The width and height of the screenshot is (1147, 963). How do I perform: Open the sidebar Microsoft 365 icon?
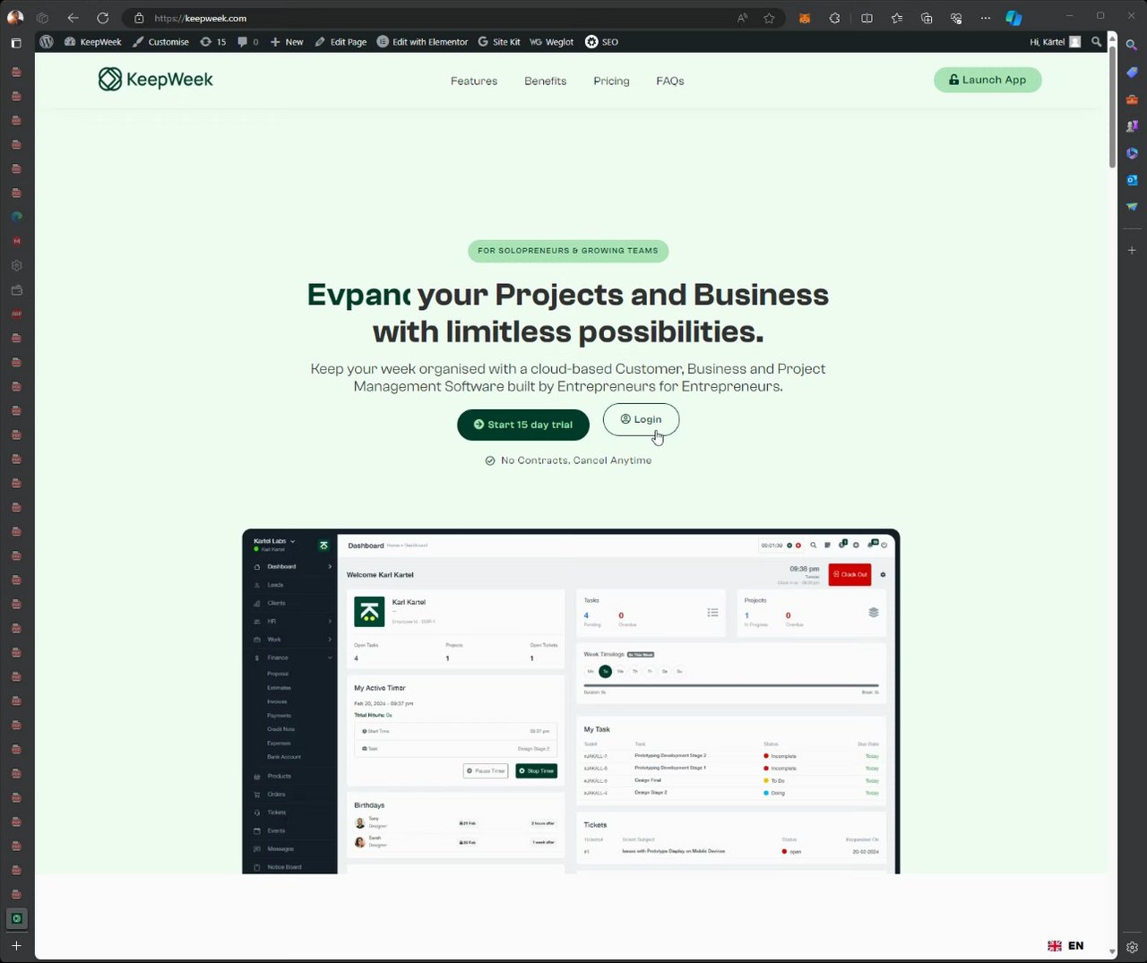coord(1132,152)
